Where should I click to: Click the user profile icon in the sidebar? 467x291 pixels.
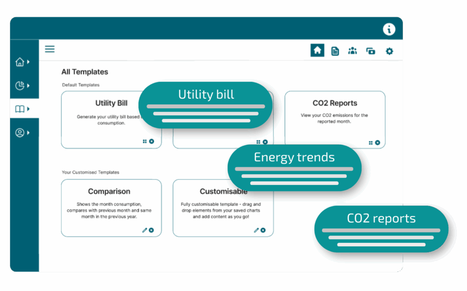(x=20, y=133)
